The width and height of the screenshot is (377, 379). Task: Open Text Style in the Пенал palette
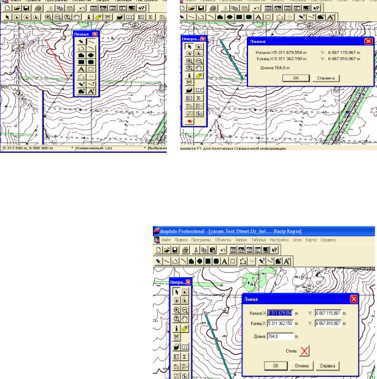coord(91,92)
